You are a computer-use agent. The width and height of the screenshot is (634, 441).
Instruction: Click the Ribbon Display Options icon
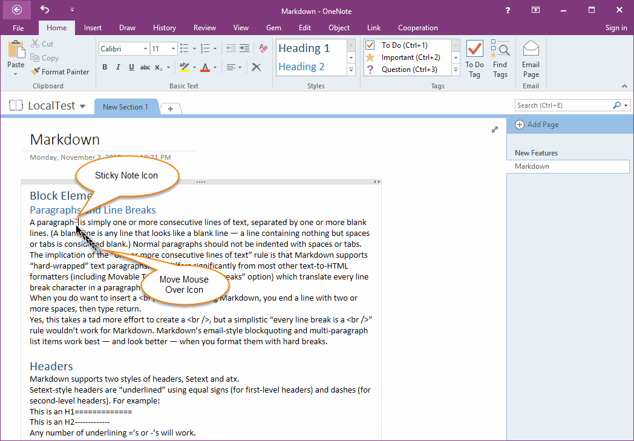(535, 10)
